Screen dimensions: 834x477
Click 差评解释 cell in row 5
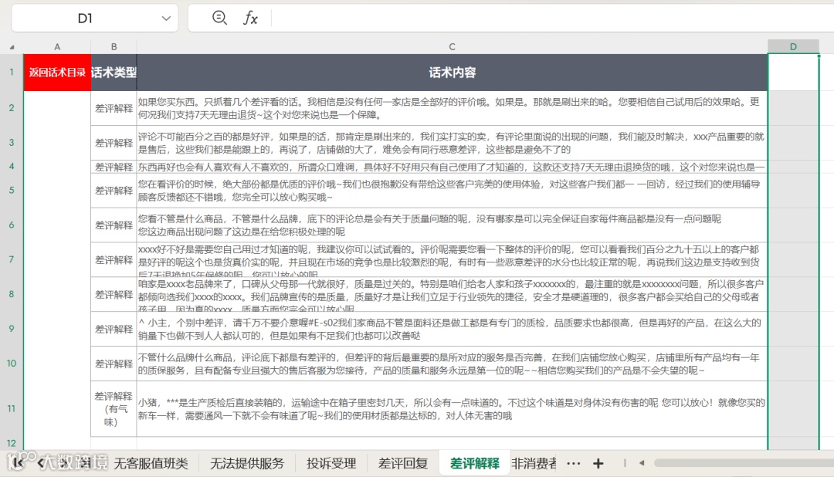pyautogui.click(x=114, y=191)
